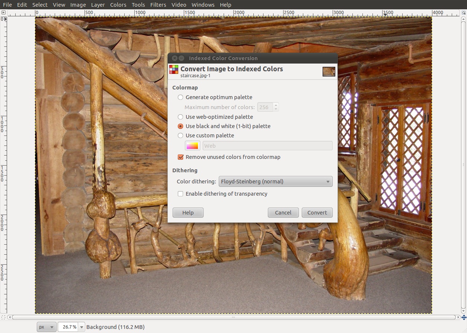Open the Color dithering dropdown
Viewport: 467px width, 333px height.
[x=275, y=182]
